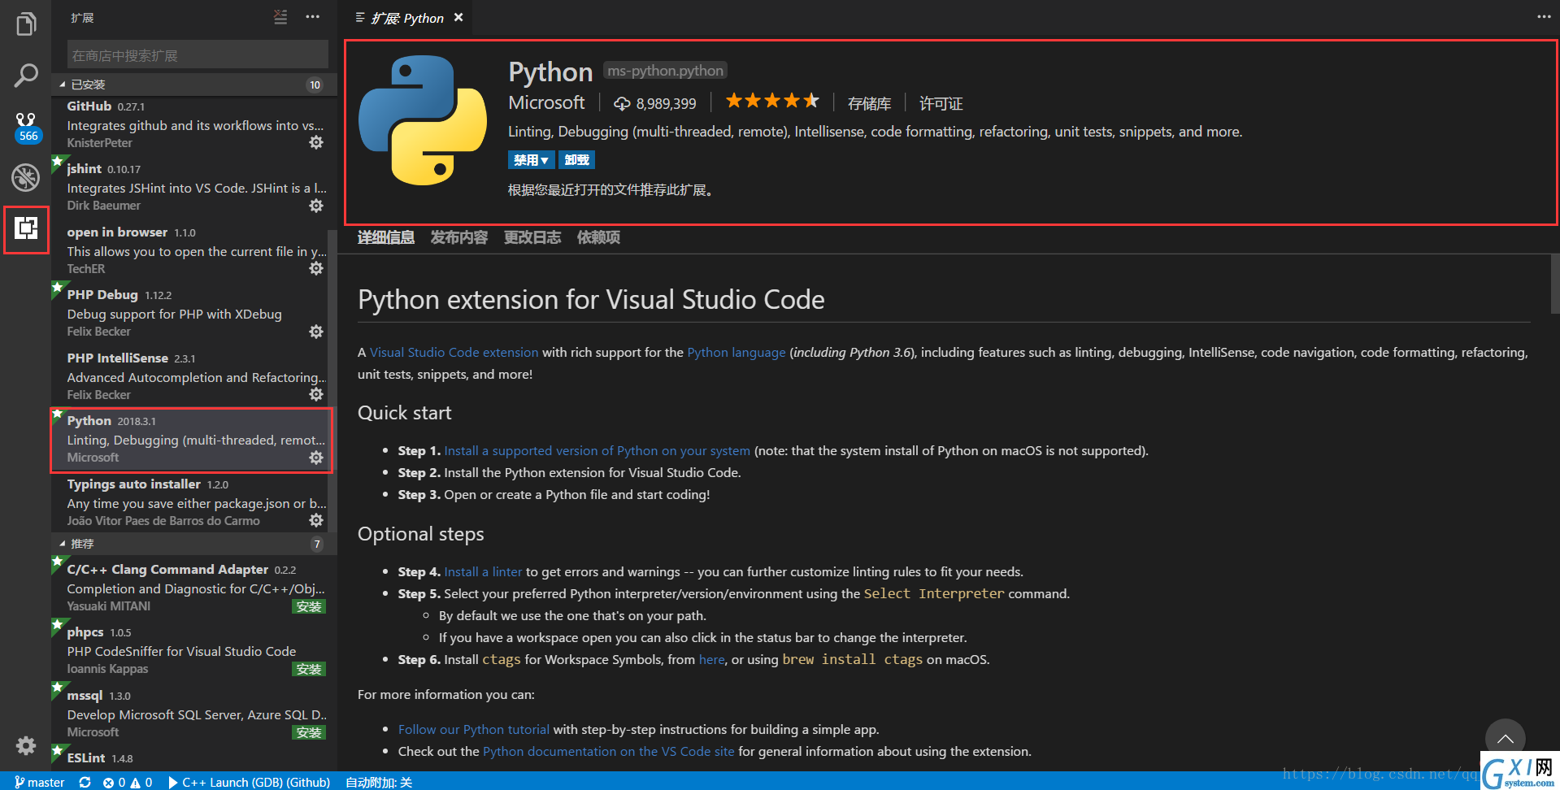Open the Python language link
The width and height of the screenshot is (1560, 790).
(x=737, y=352)
